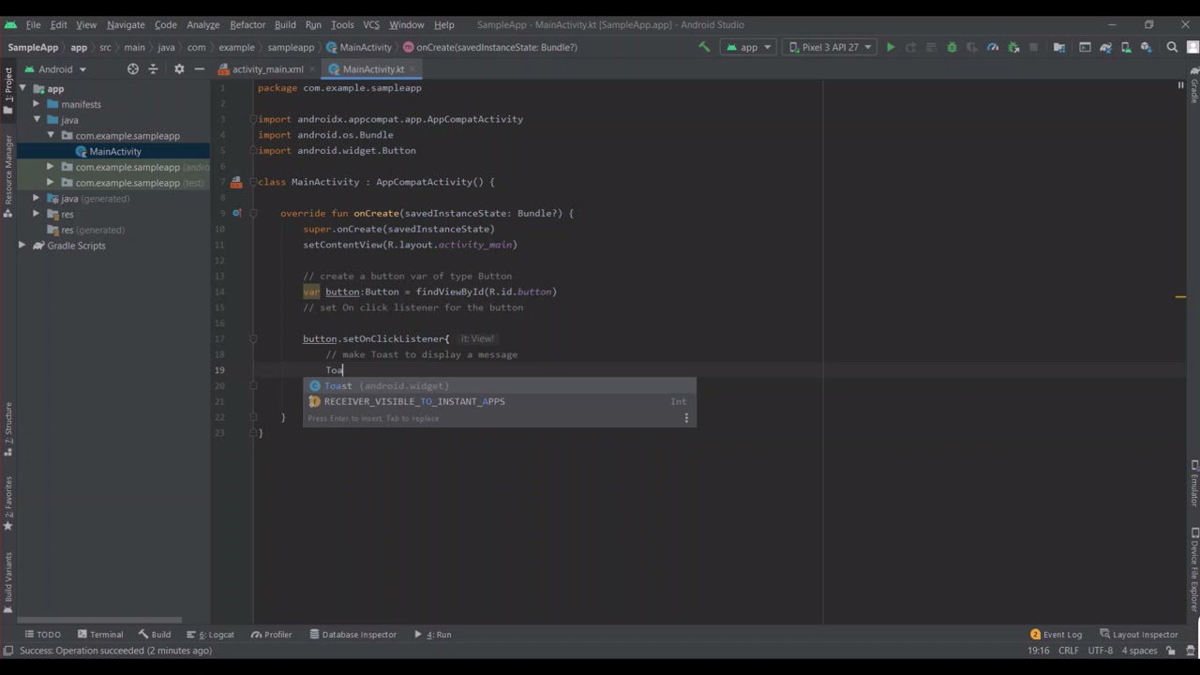Toggle the Z: Structure side panel

tap(8, 428)
